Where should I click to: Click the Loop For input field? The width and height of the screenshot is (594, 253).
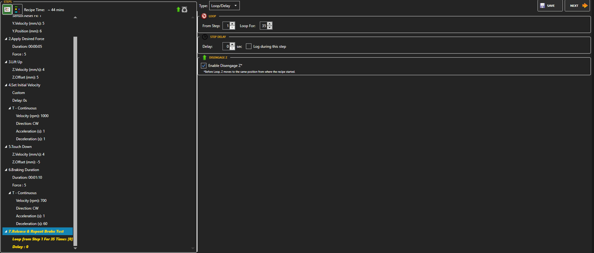click(x=264, y=26)
